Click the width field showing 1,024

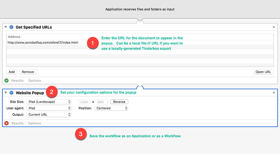tap(84, 102)
